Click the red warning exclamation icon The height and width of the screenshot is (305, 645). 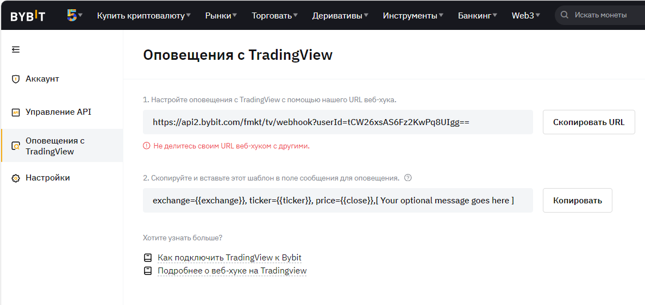146,146
